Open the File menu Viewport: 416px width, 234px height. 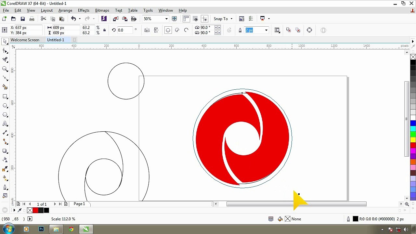pyautogui.click(x=6, y=10)
